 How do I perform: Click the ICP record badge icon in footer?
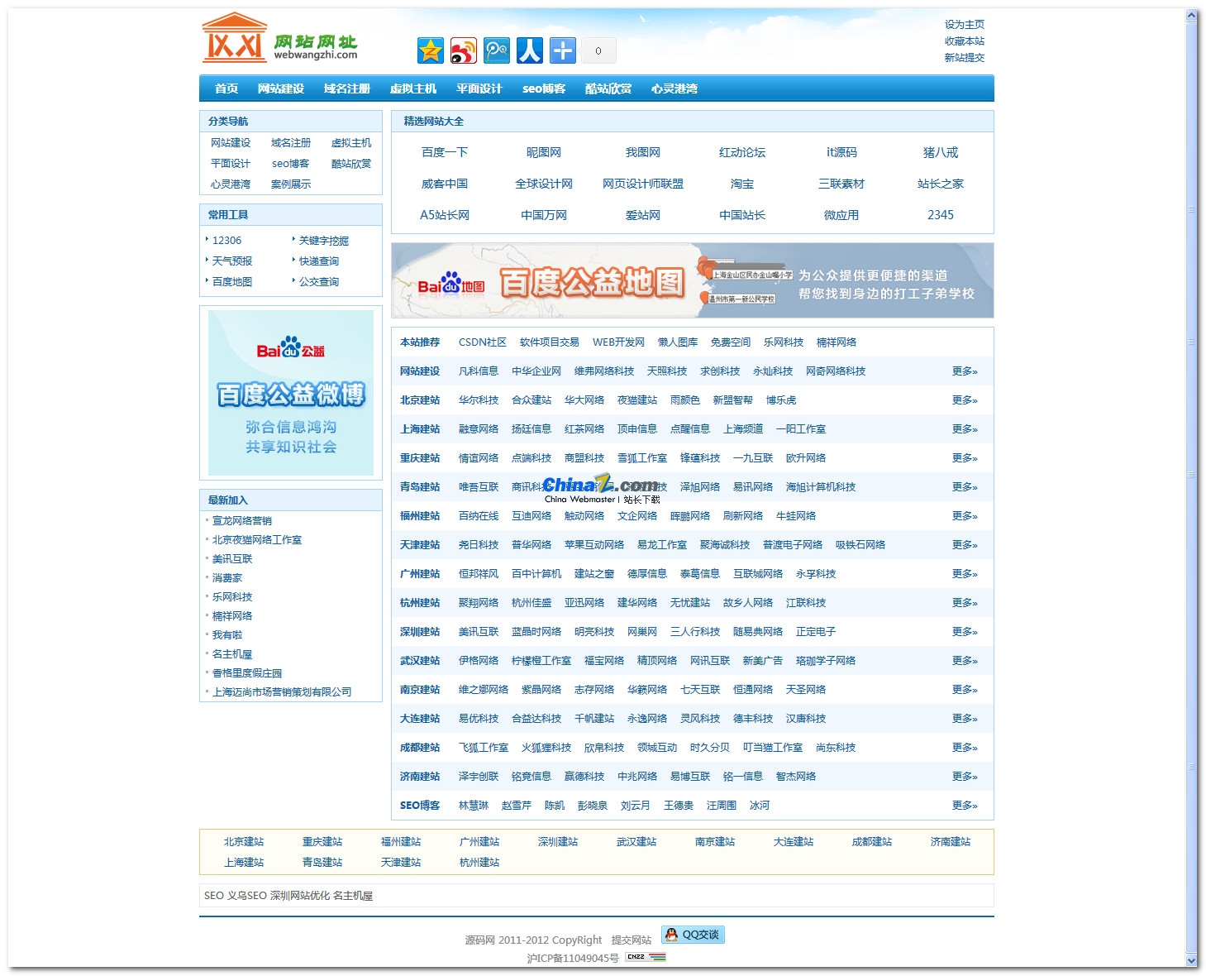tap(646, 957)
